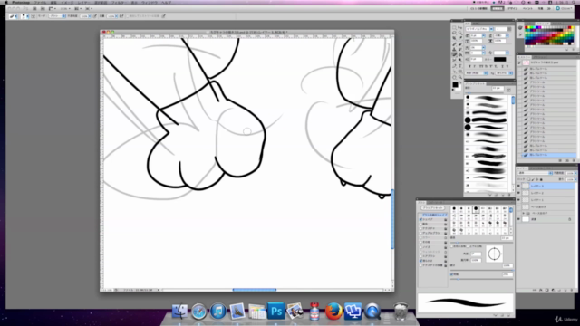Open the Filter menu in menu bar
580x326 pixels.
120,3
